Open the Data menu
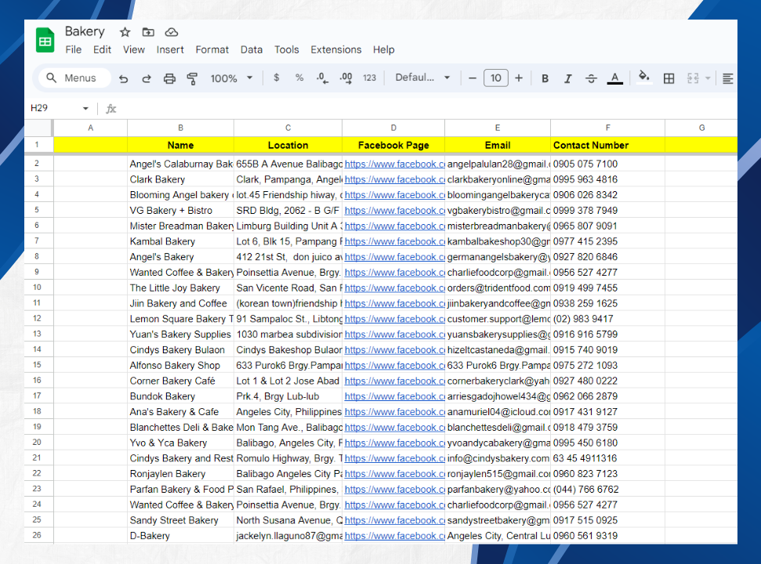This screenshot has height=564, width=761. [x=251, y=49]
